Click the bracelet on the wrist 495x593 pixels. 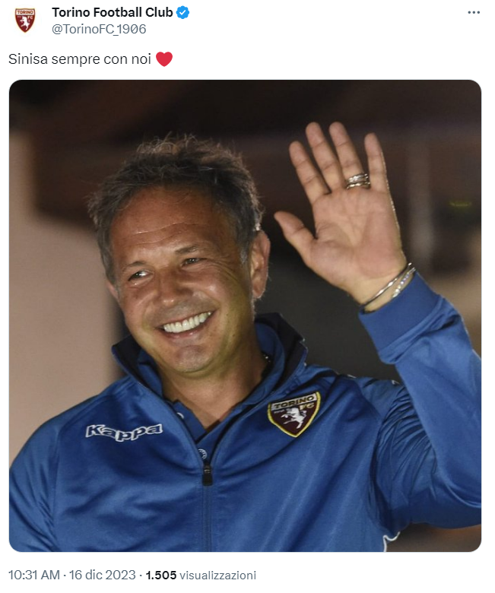click(x=389, y=286)
